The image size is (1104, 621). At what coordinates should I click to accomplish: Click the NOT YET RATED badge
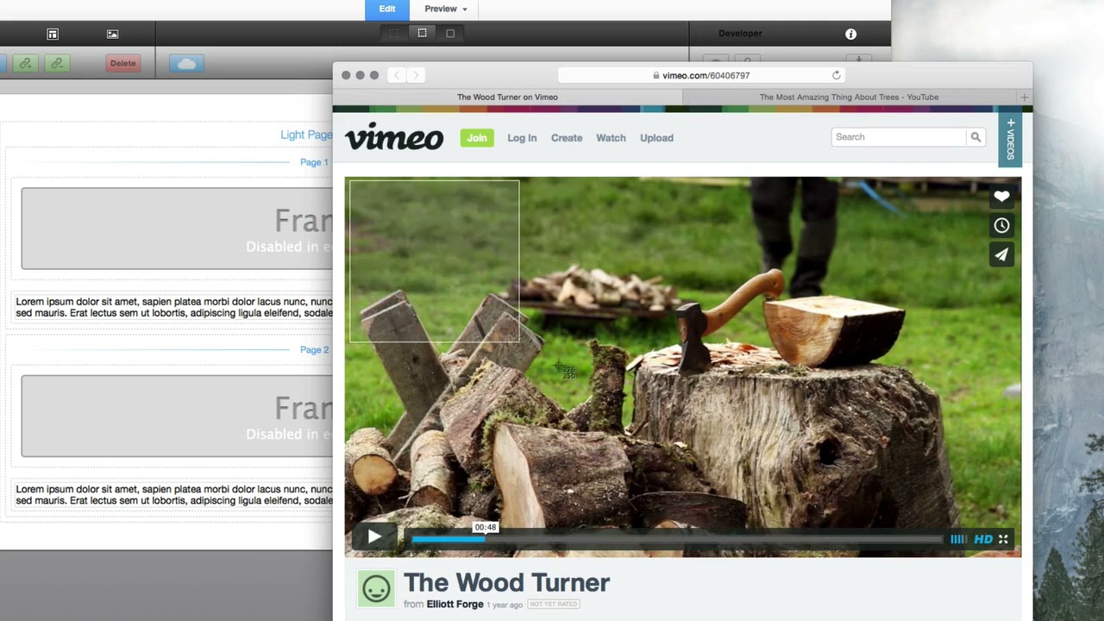pyautogui.click(x=554, y=604)
